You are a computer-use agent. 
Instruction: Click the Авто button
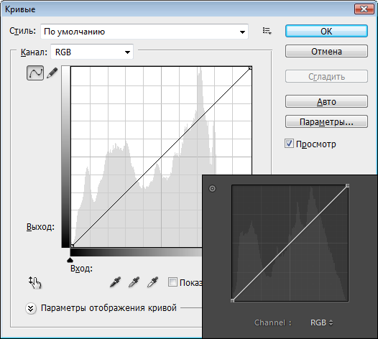click(x=326, y=101)
